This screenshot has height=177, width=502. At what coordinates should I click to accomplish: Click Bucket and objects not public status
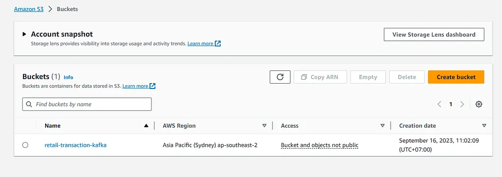click(320, 145)
